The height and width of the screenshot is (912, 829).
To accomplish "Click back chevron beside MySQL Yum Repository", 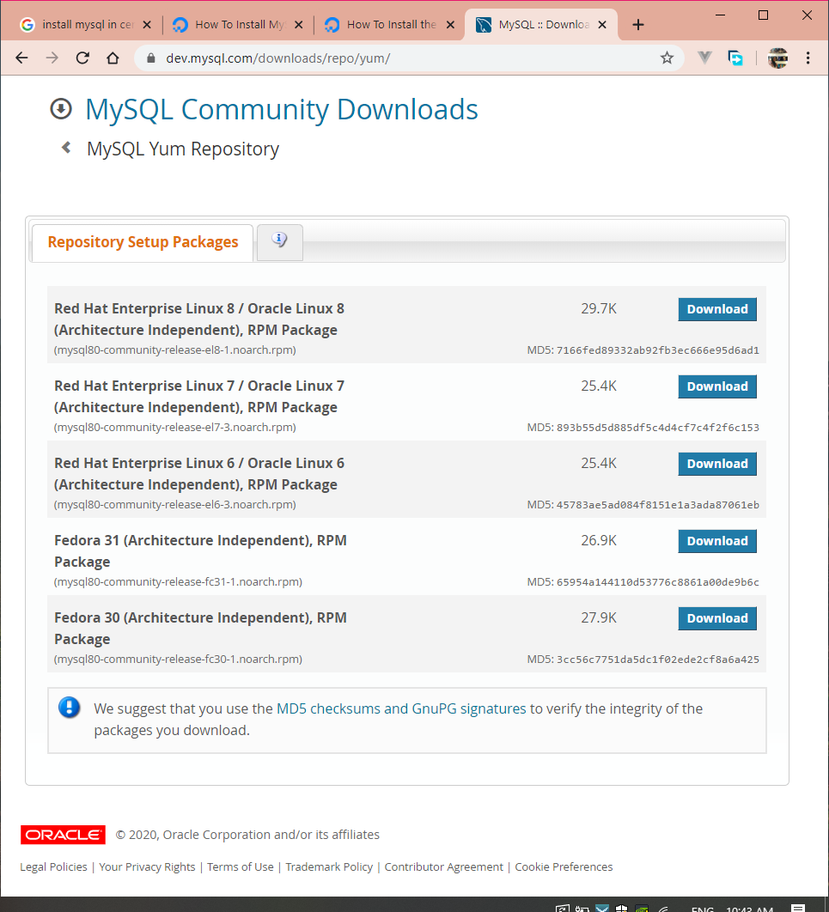I will (x=66, y=148).
